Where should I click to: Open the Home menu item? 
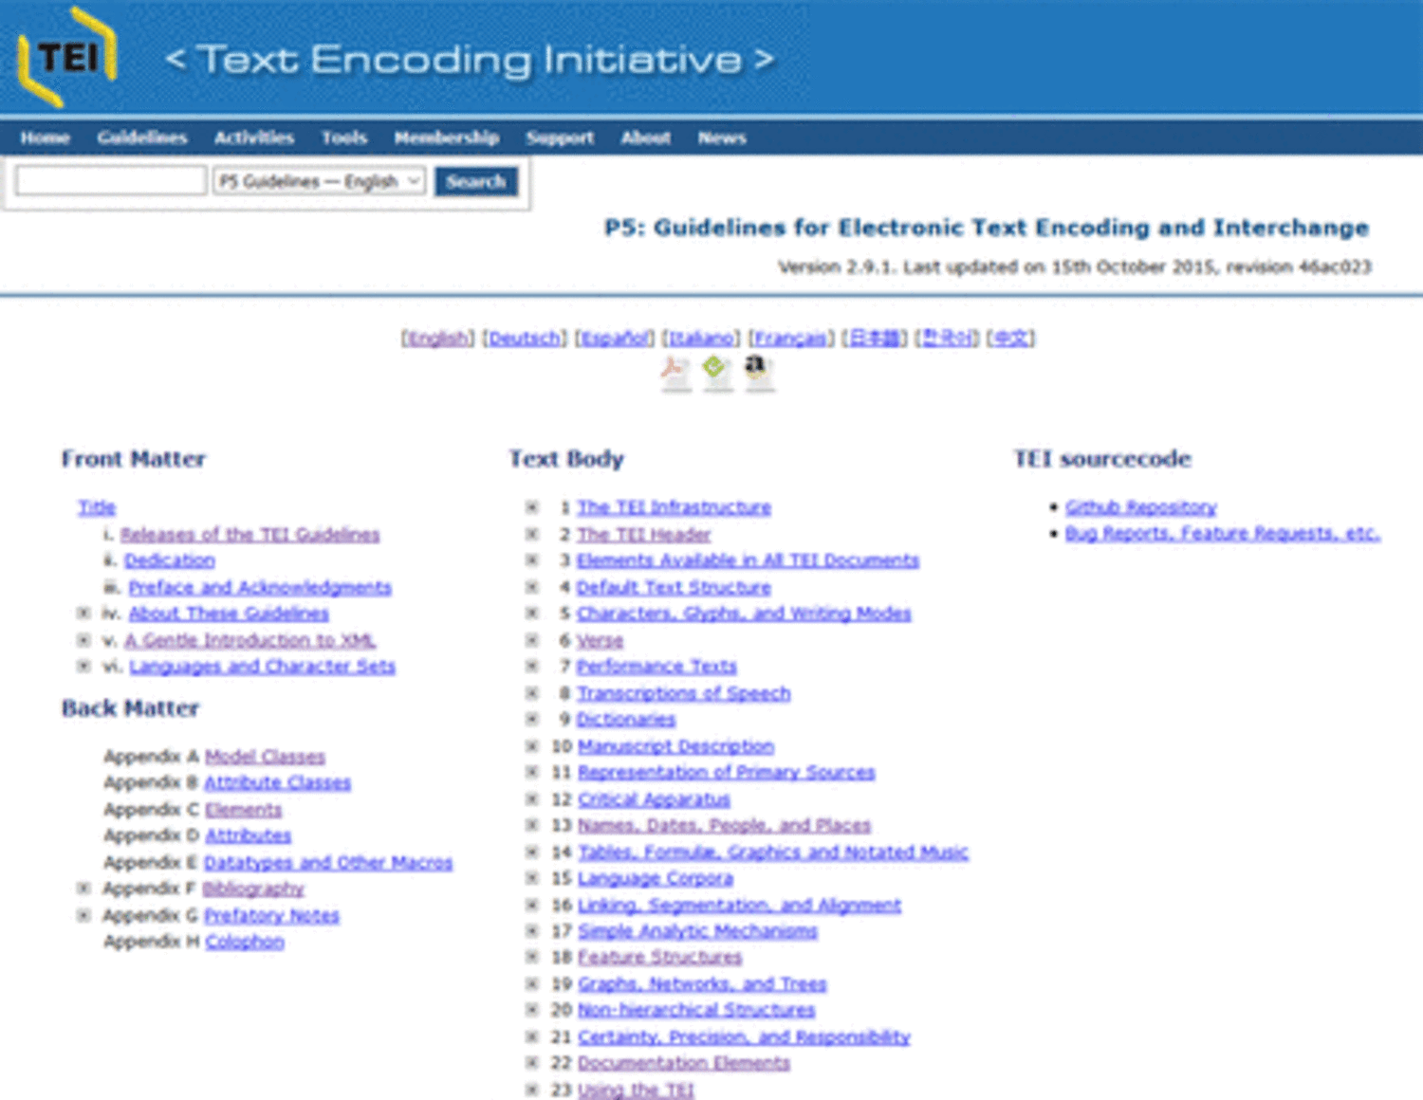(46, 137)
